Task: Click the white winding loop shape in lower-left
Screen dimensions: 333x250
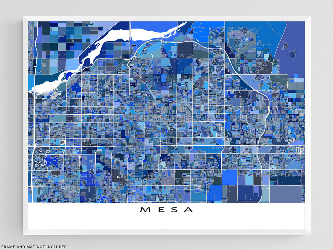Action: tap(38, 164)
